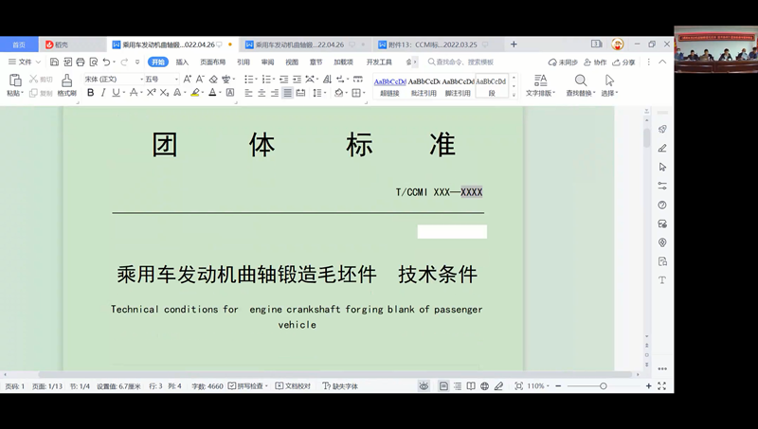Open Find and Replace magnifier
Image resolution: width=758 pixels, height=429 pixels.
tap(581, 80)
